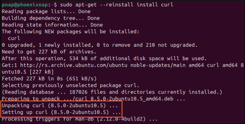Click the 'Reading package lists... Done' line
Image resolution: width=245 pixels, height=124 pixels.
46,11
